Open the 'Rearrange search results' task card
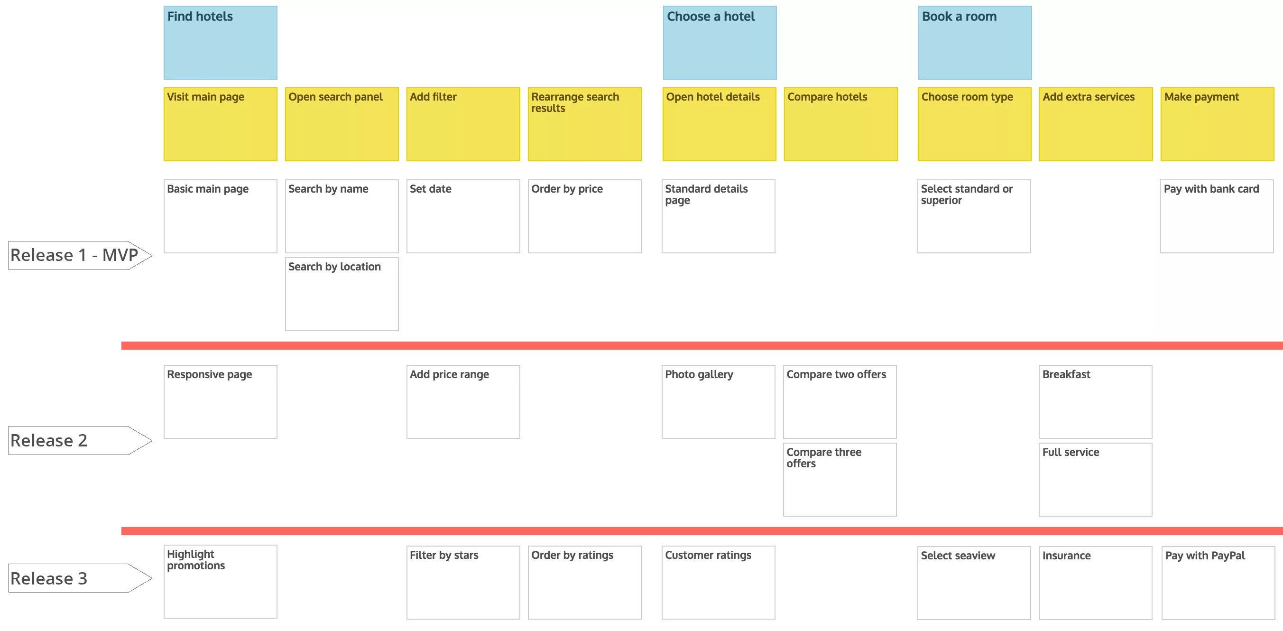This screenshot has width=1283, height=631. [x=584, y=123]
